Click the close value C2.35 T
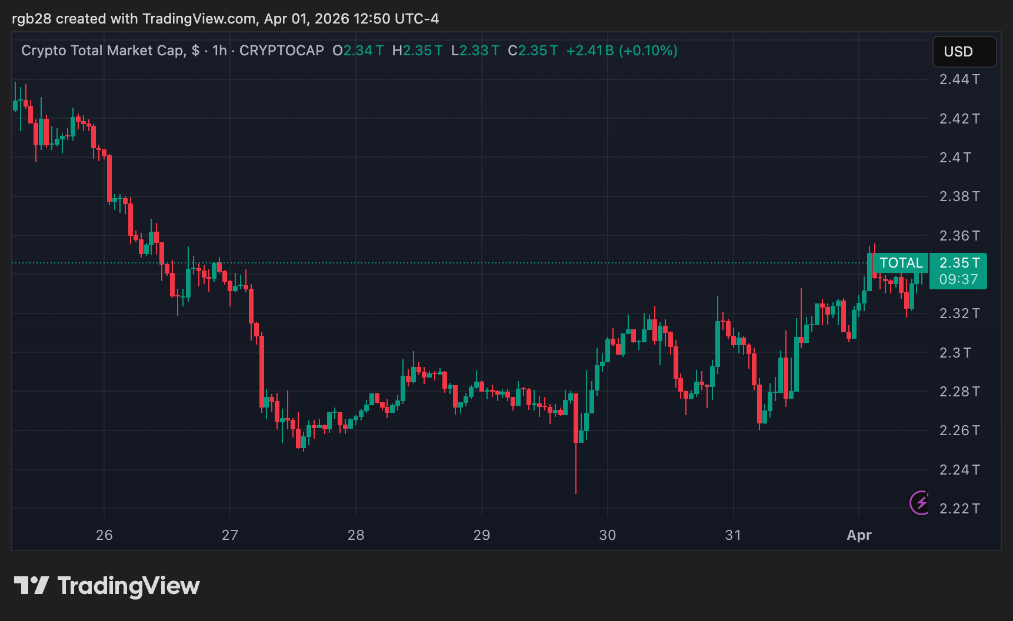 532,51
